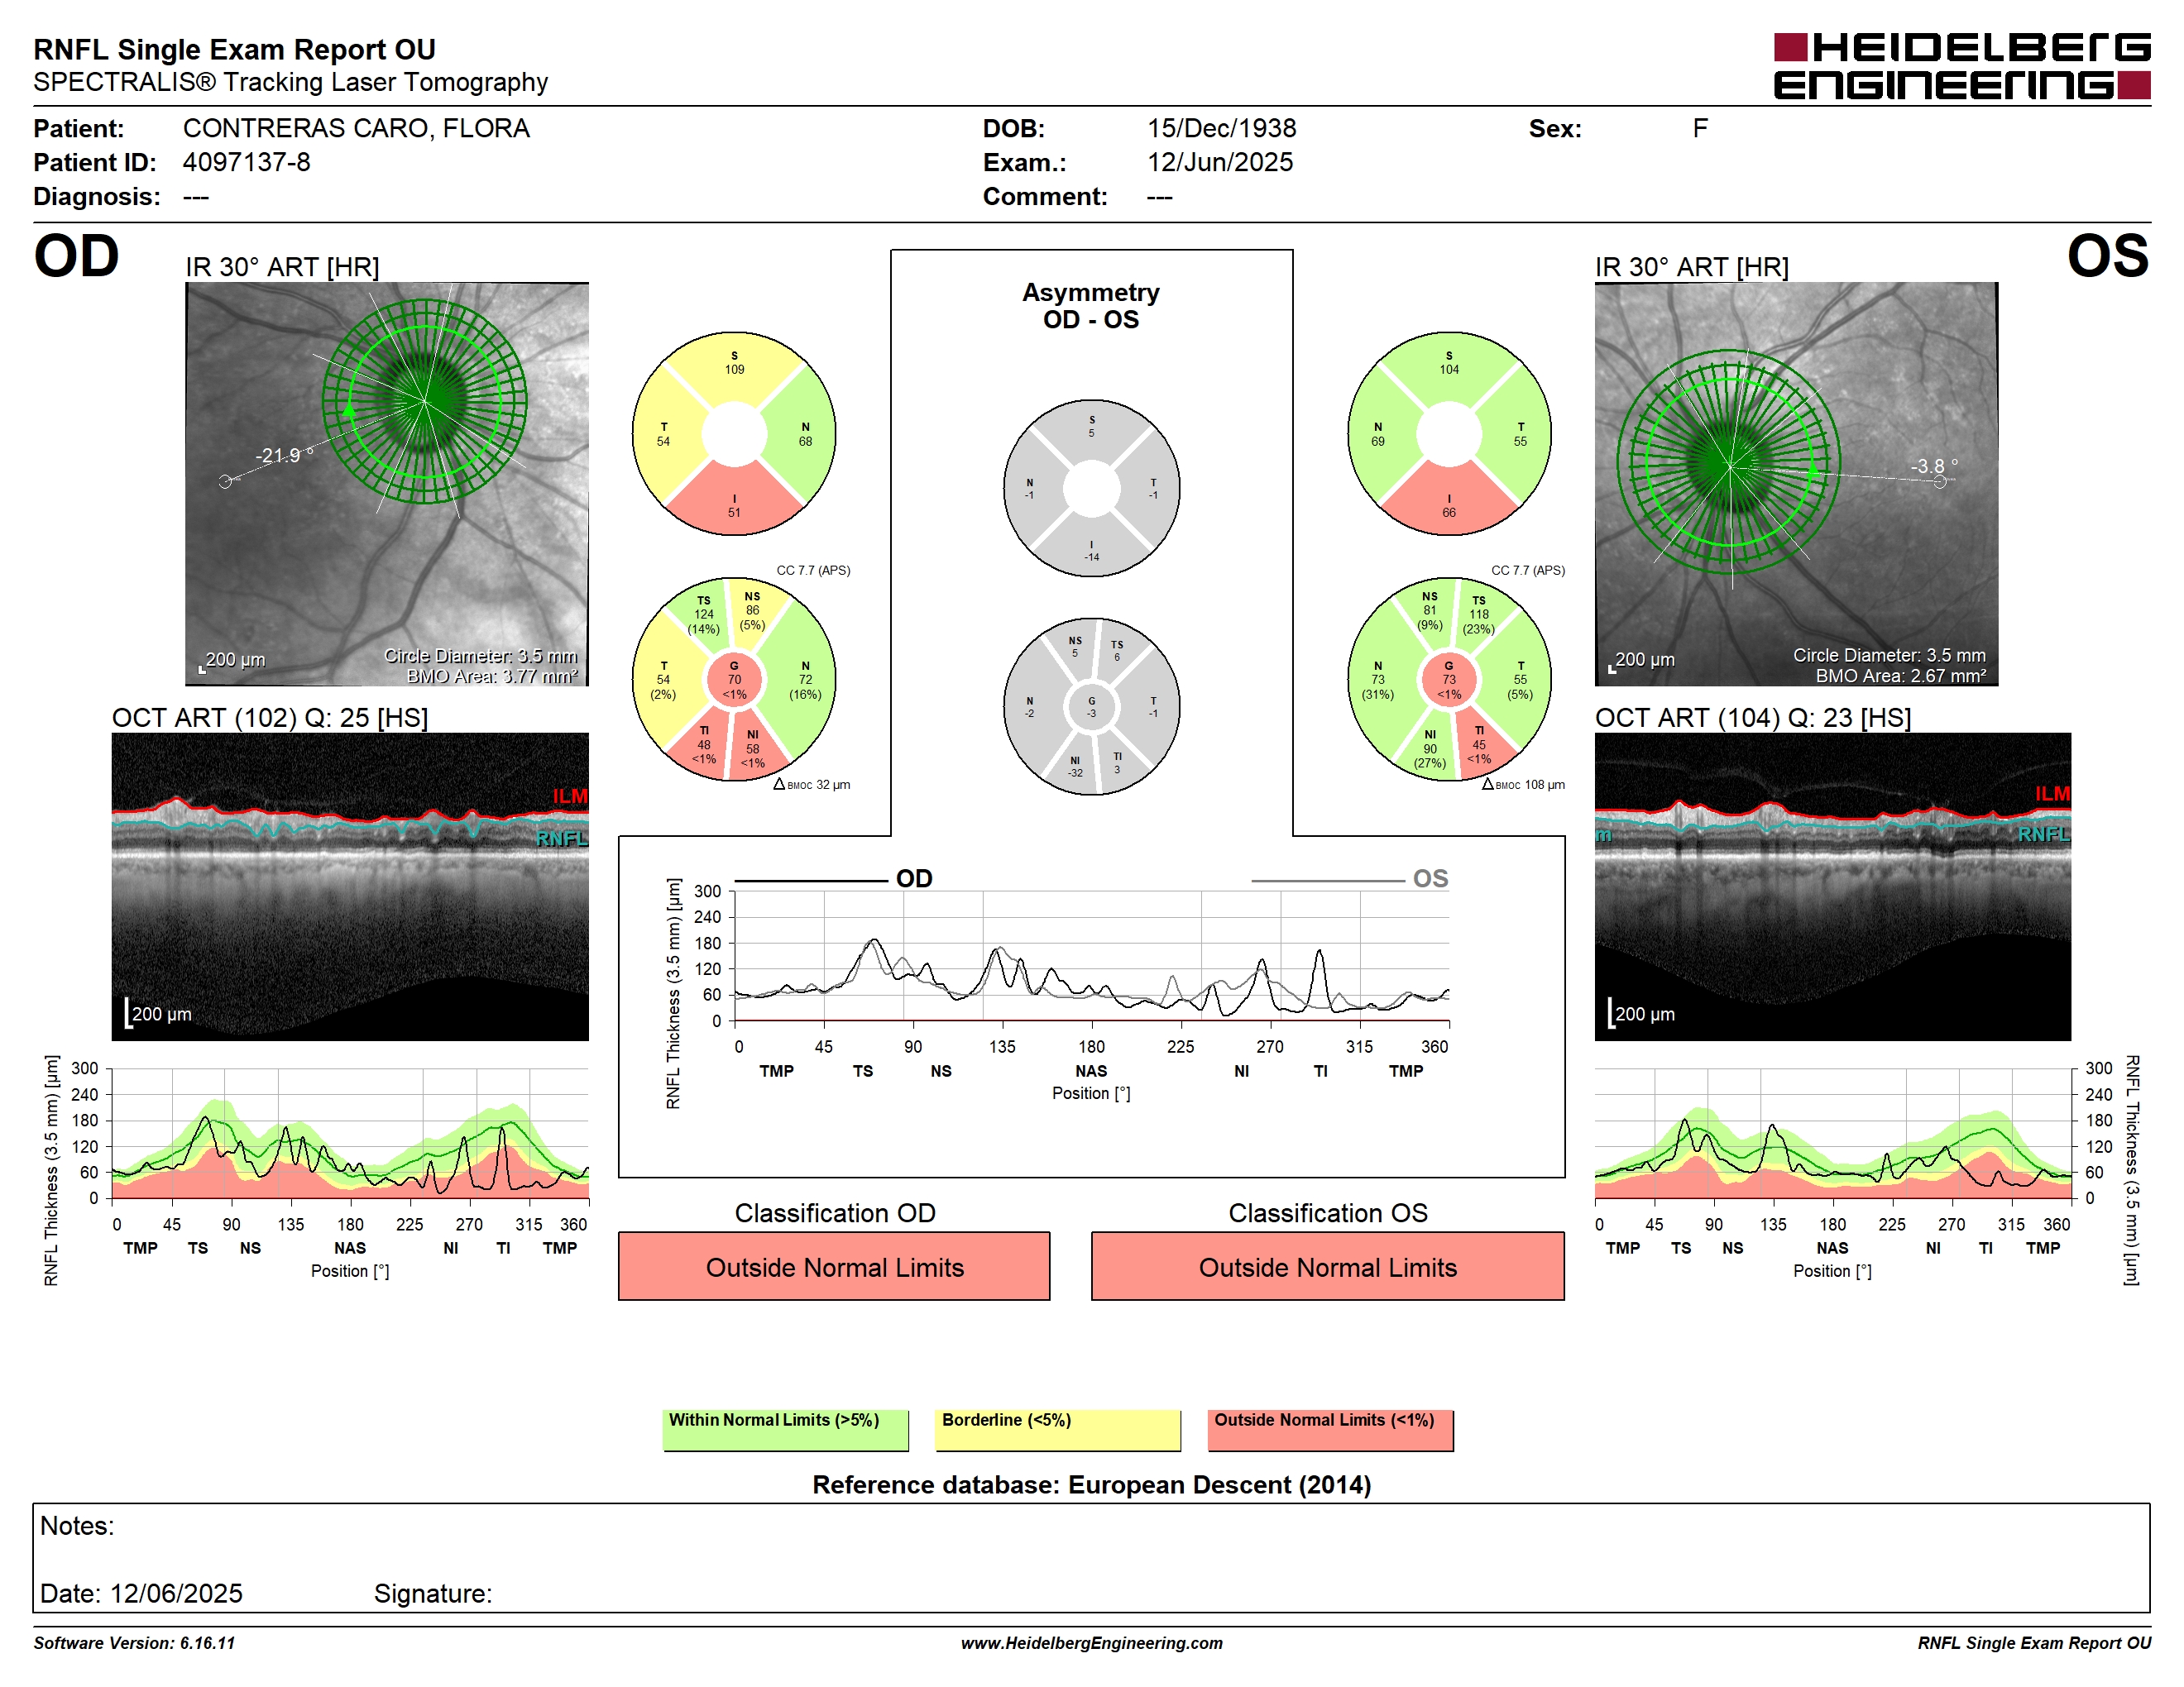Click the OS OCT B-scan image
Viewport: 2184px width, 1687px height.
point(1832,887)
